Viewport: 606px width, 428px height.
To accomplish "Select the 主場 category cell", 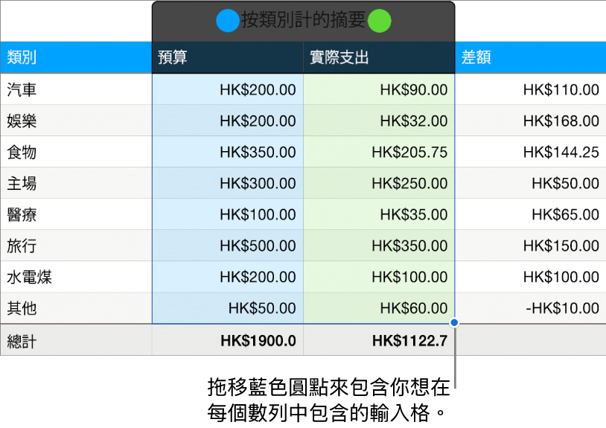I will point(76,183).
